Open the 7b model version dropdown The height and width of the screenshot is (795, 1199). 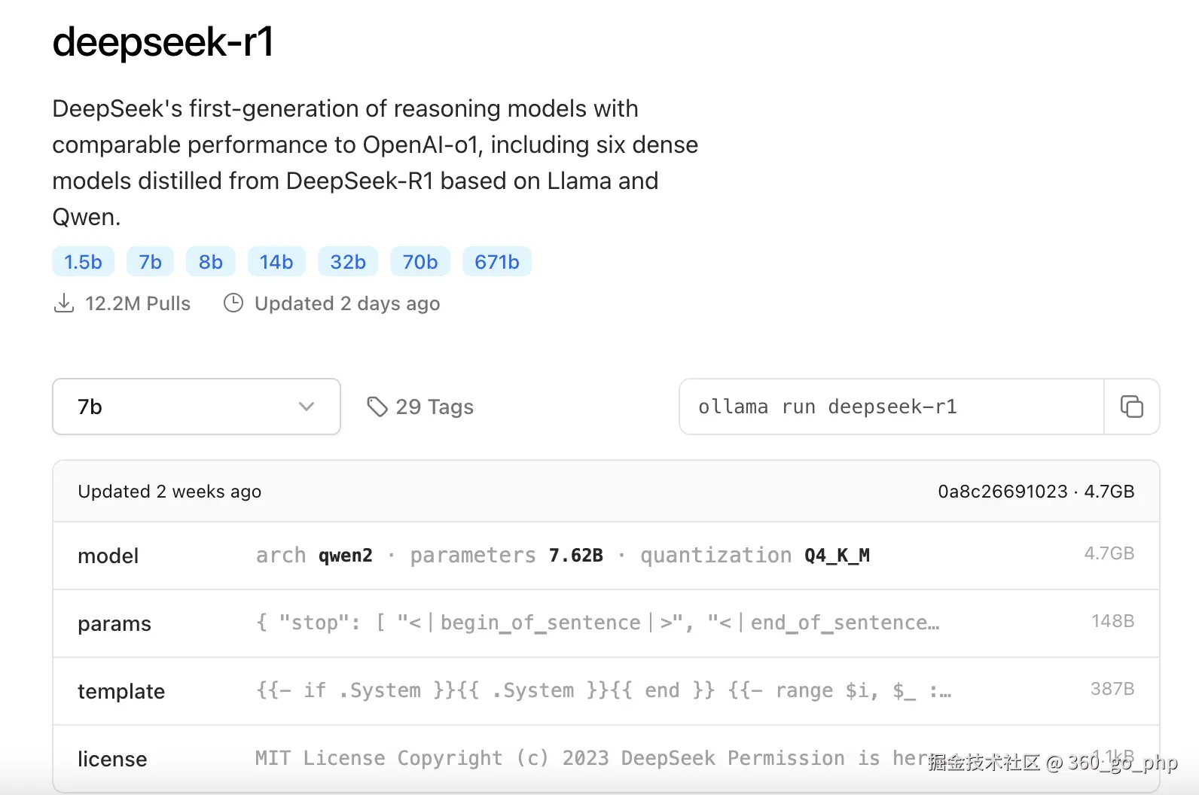(x=196, y=407)
